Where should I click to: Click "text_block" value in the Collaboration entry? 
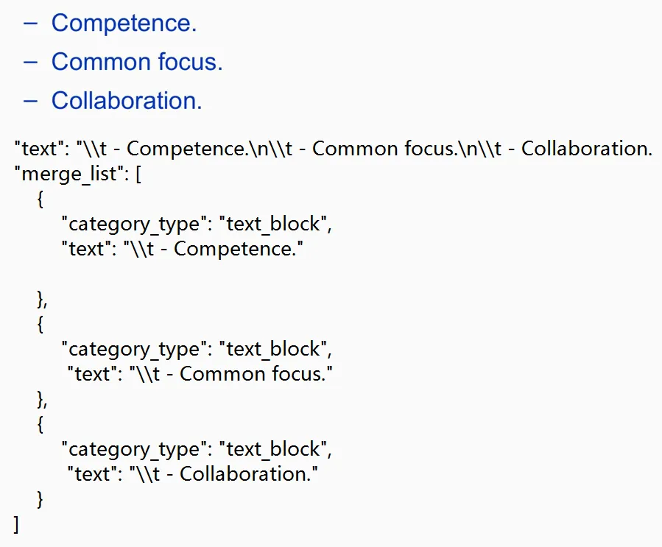pos(272,449)
